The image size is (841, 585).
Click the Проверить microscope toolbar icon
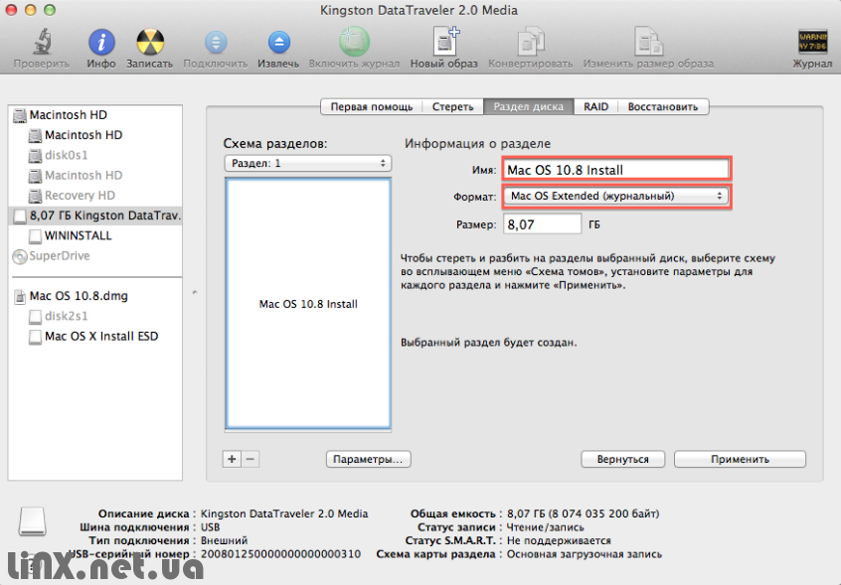(42, 42)
